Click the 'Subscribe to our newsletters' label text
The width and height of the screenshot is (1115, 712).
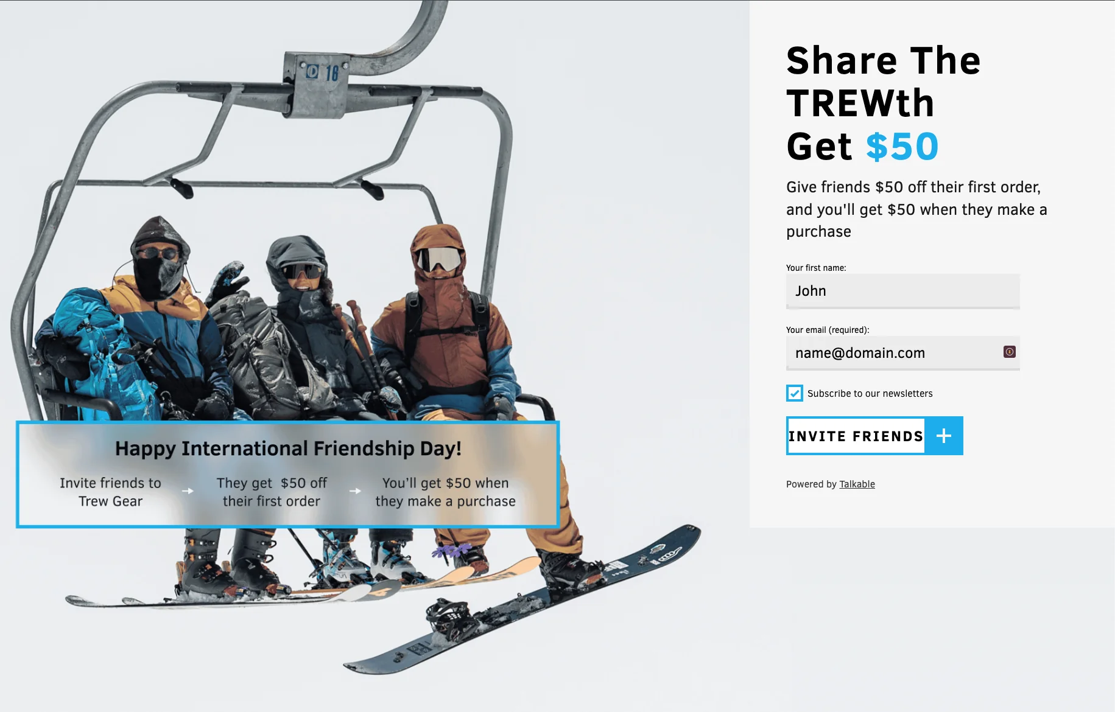coord(870,394)
